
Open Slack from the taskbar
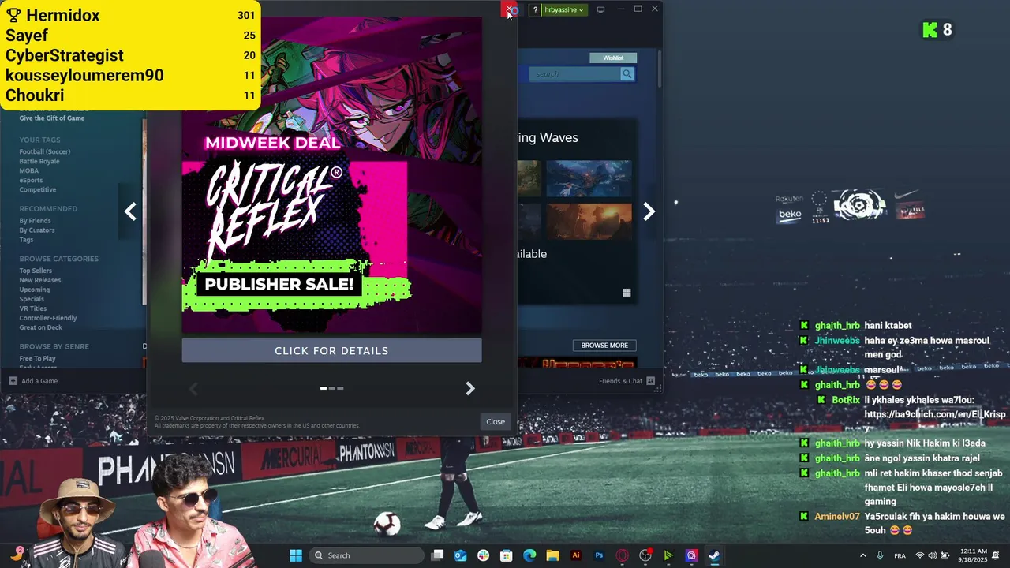[x=483, y=555]
